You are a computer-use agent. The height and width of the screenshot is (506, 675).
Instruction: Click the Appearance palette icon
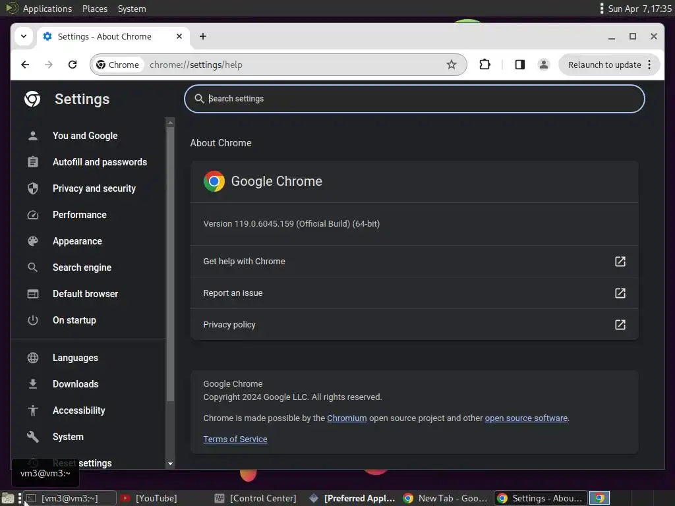33,241
